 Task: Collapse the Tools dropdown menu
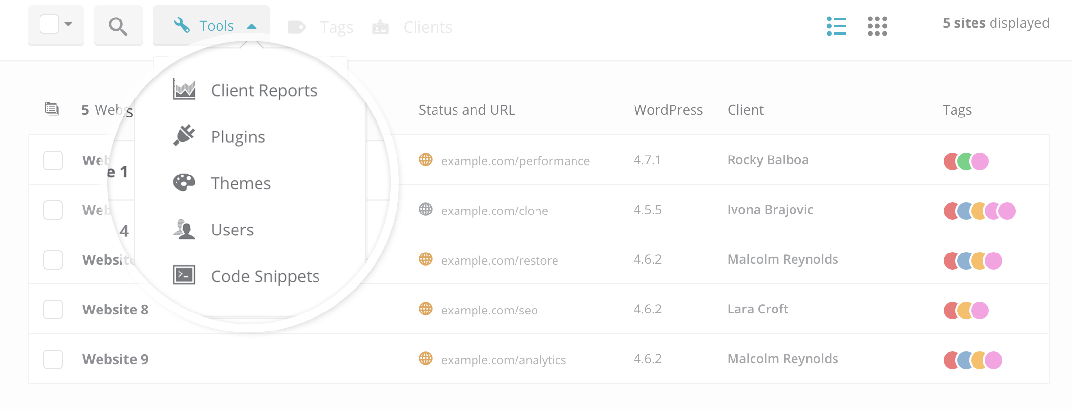(215, 26)
